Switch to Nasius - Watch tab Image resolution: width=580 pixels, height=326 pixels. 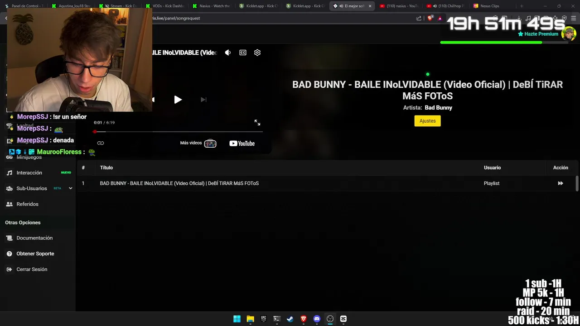click(211, 6)
